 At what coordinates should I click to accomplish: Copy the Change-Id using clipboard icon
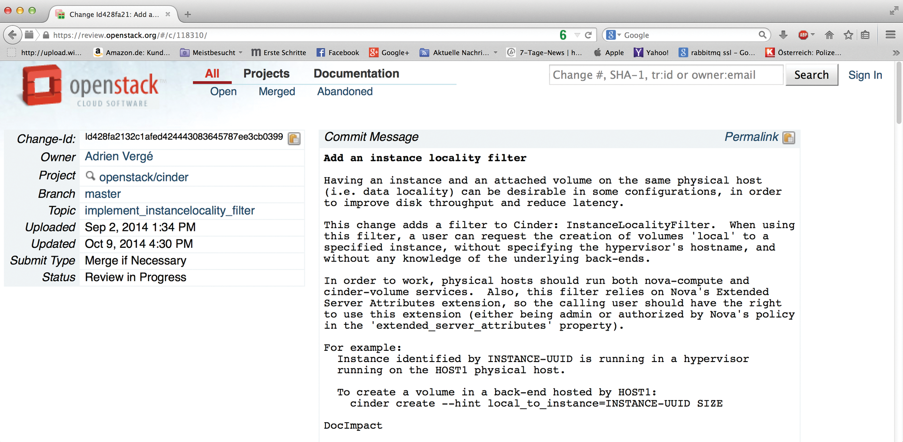294,139
